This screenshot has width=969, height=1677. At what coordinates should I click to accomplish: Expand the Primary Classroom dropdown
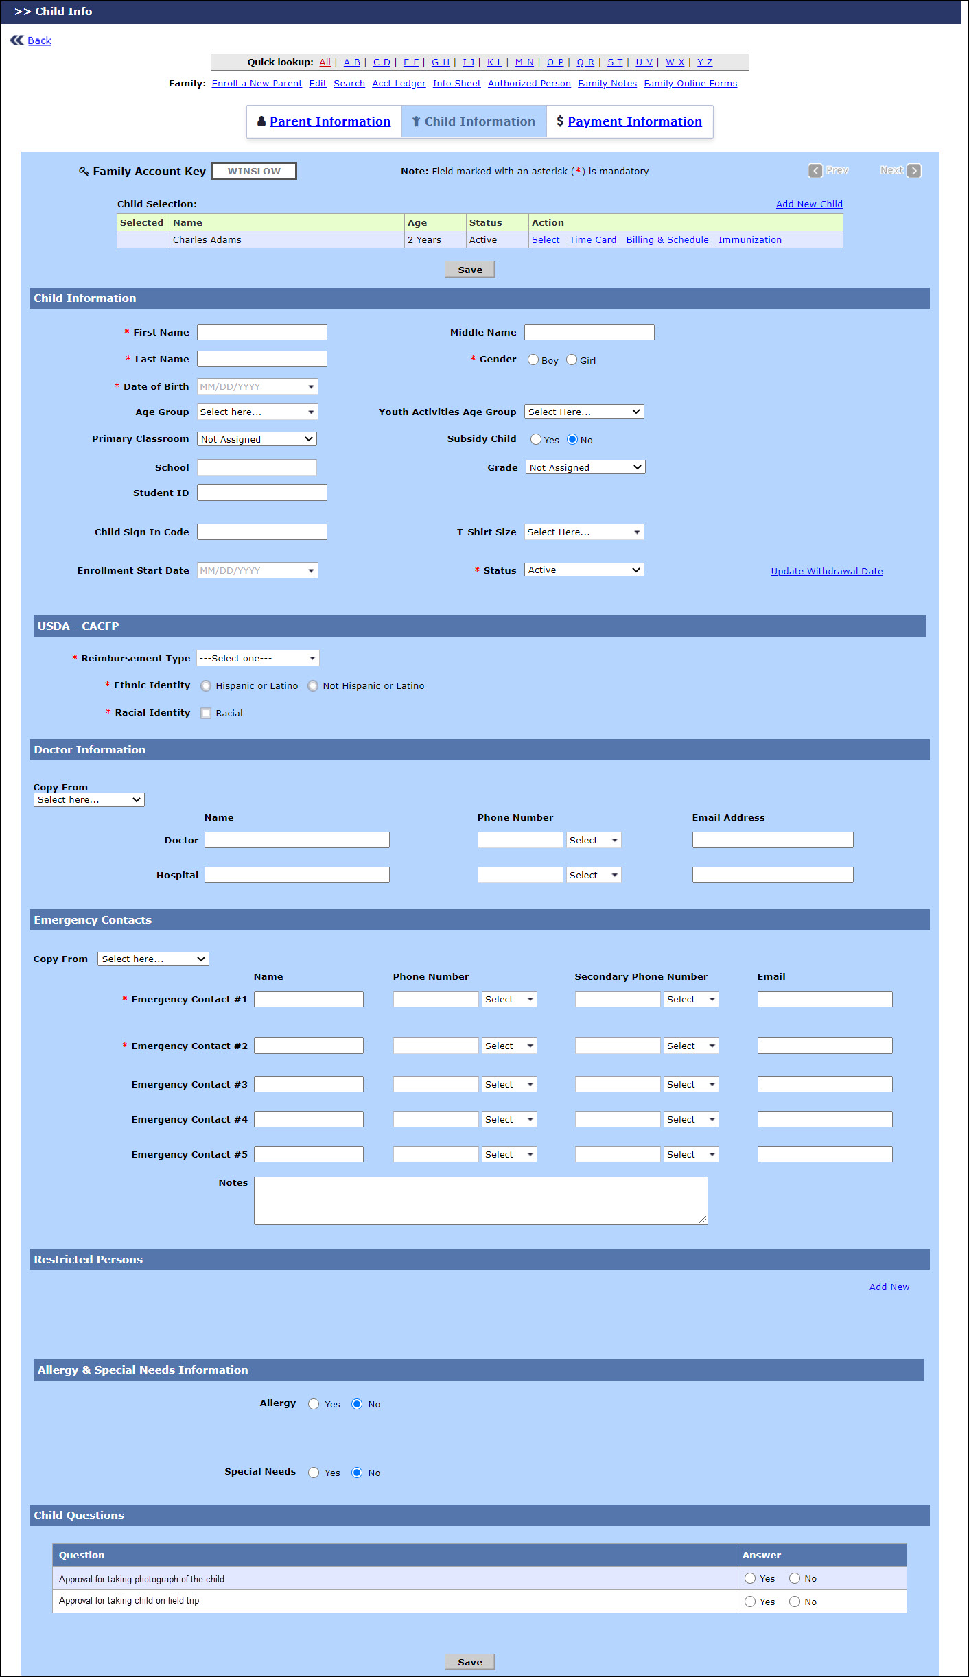tap(257, 439)
